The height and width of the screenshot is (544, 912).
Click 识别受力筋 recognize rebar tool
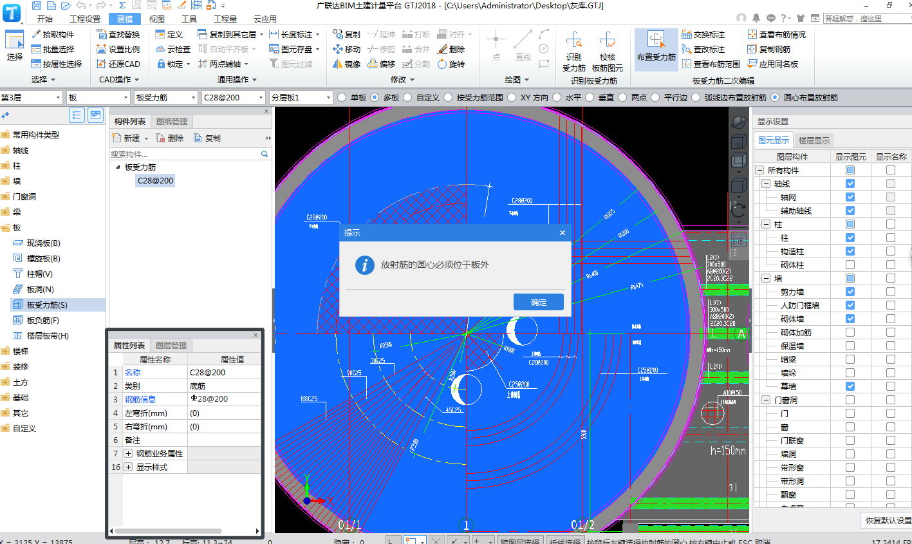pyautogui.click(x=574, y=52)
